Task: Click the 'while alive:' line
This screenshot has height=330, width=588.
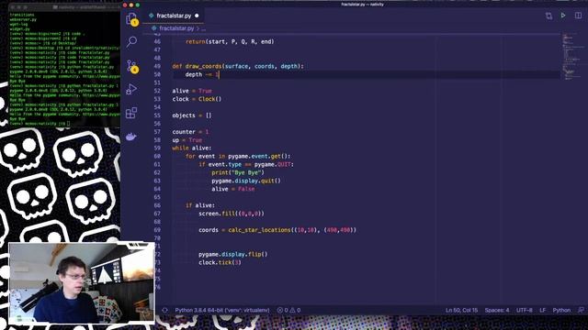Action: pyautogui.click(x=192, y=148)
